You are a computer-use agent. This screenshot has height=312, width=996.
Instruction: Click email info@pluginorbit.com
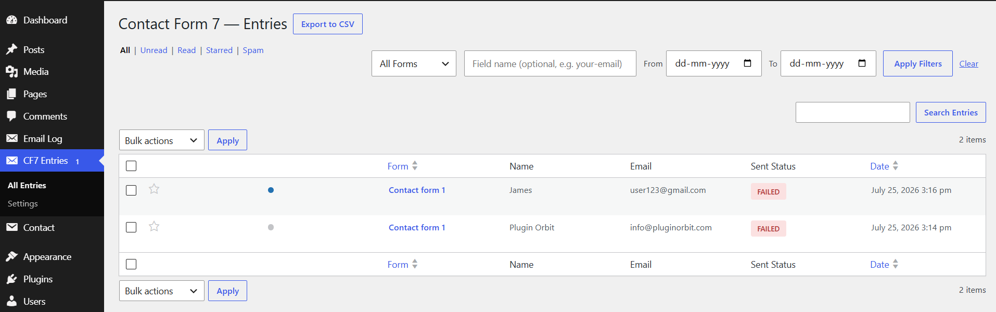671,228
